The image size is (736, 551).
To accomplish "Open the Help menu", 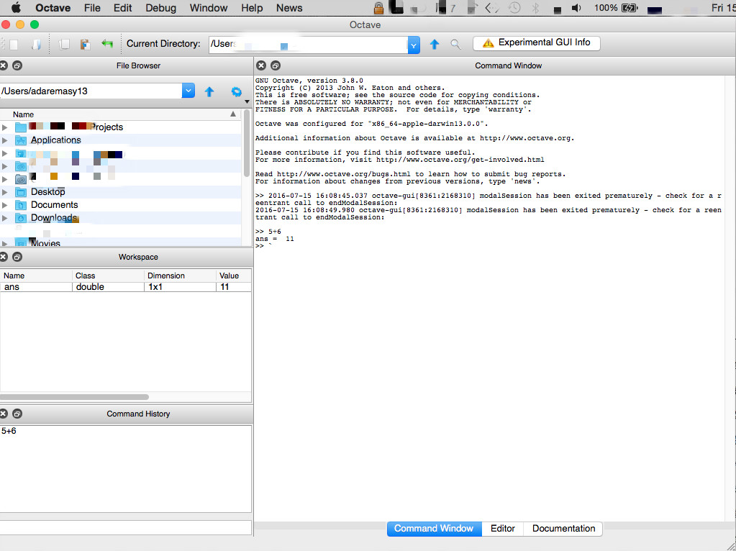I will click(x=252, y=8).
